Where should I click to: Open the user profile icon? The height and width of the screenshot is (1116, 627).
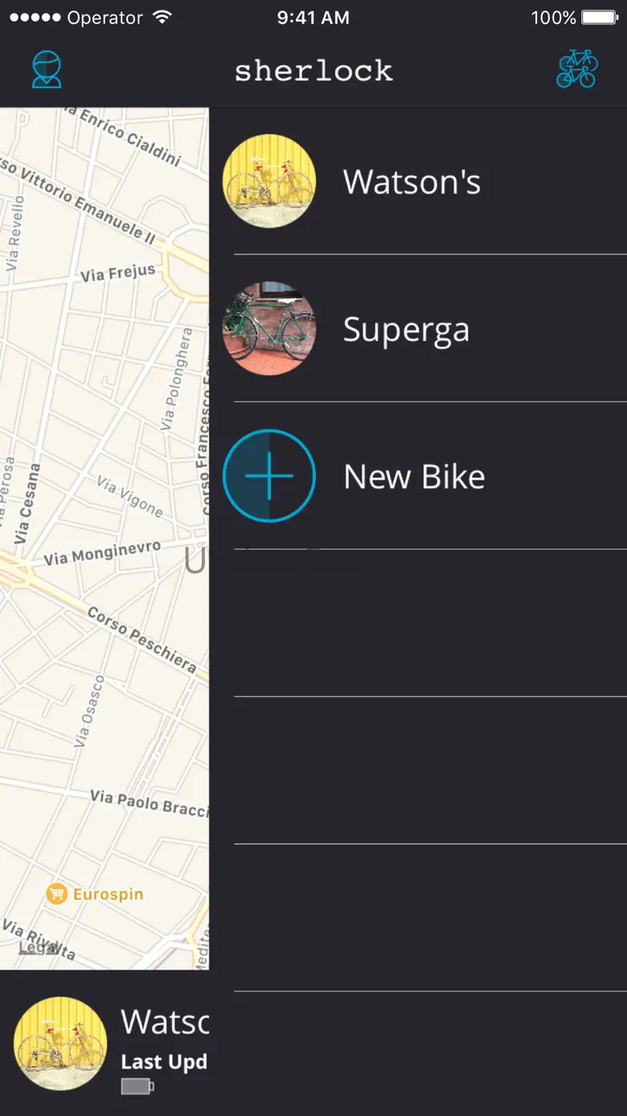(x=47, y=70)
